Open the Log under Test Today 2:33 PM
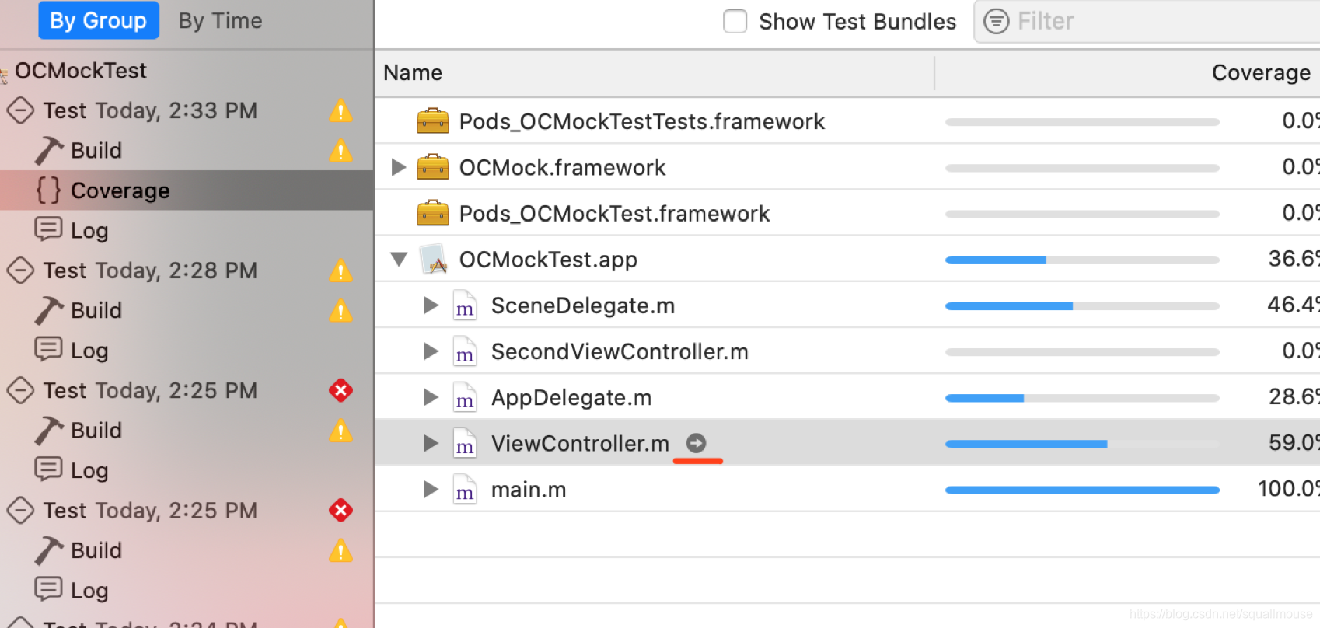This screenshot has height=628, width=1320. click(x=89, y=231)
